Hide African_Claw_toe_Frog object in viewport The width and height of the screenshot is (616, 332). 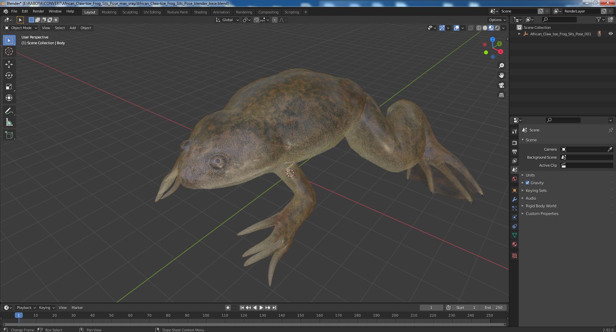point(610,34)
